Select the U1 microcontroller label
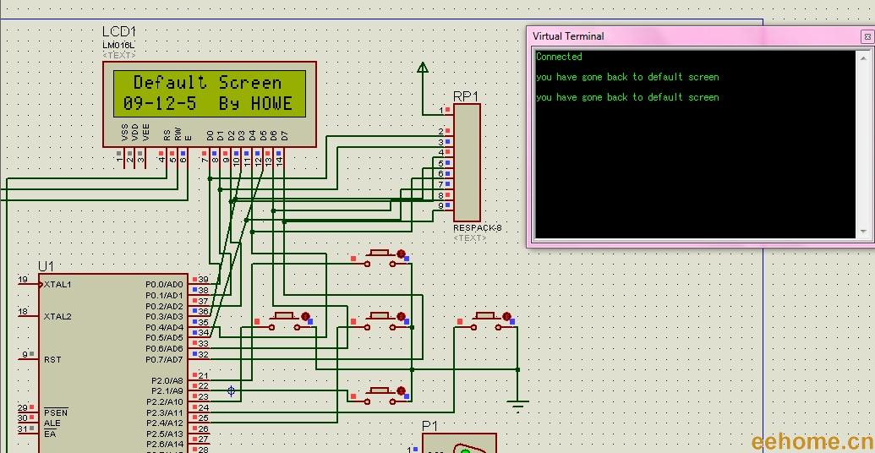The height and width of the screenshot is (453, 875). pyautogui.click(x=46, y=266)
